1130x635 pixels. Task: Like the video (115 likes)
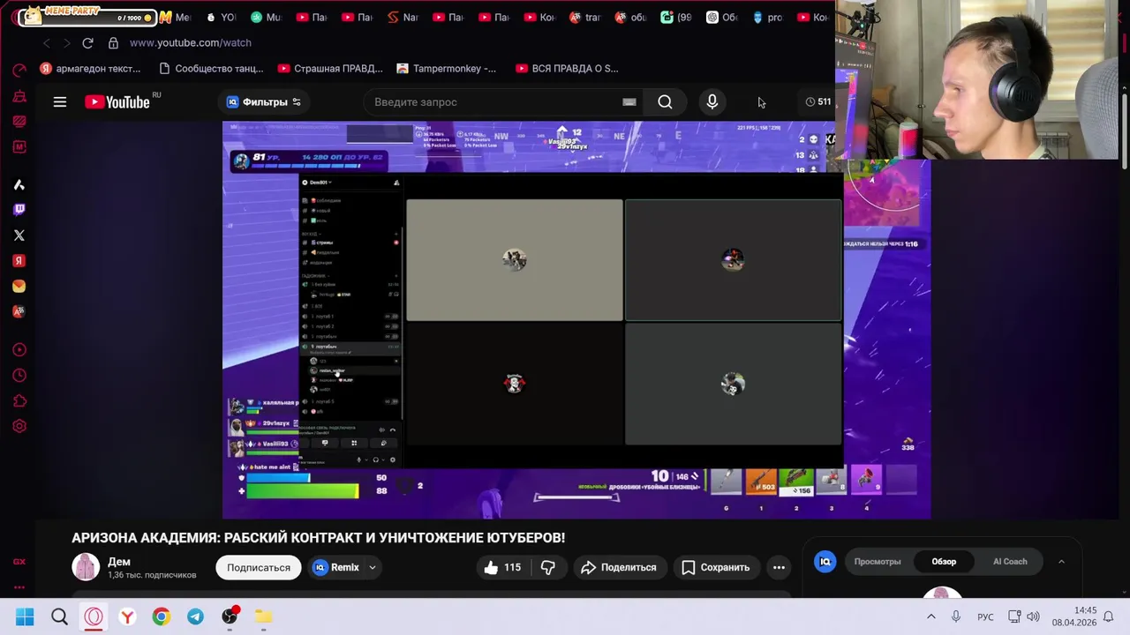(502, 567)
